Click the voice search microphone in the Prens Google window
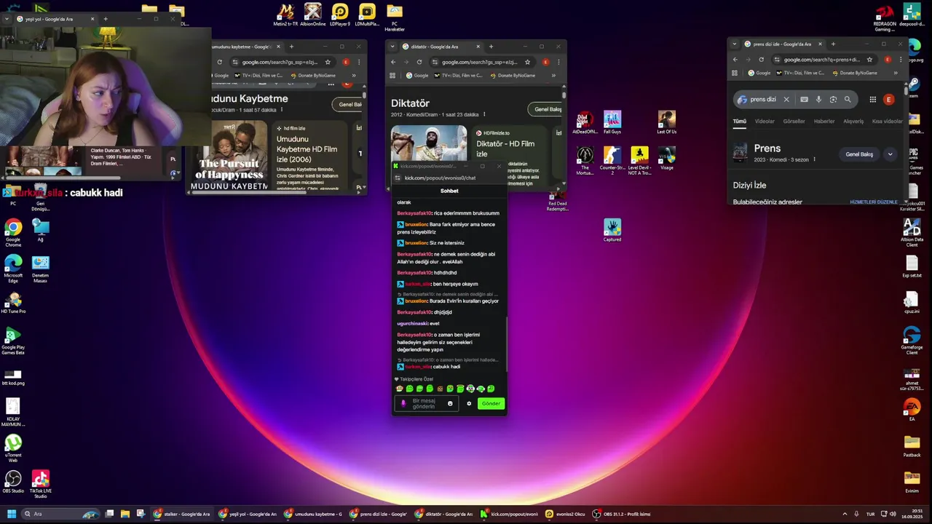932x524 pixels. [818, 100]
